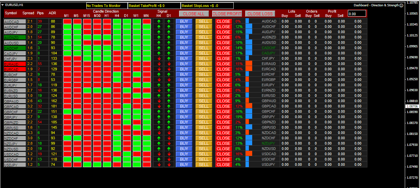The height and width of the screenshot is (188, 420).
Task: Click the CLOSE LOSS button
Action: [x=260, y=14]
